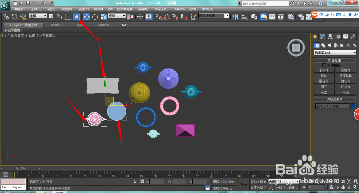Open the 工具(T) menu
Viewport: 359px width, 193px height.
point(36,9)
